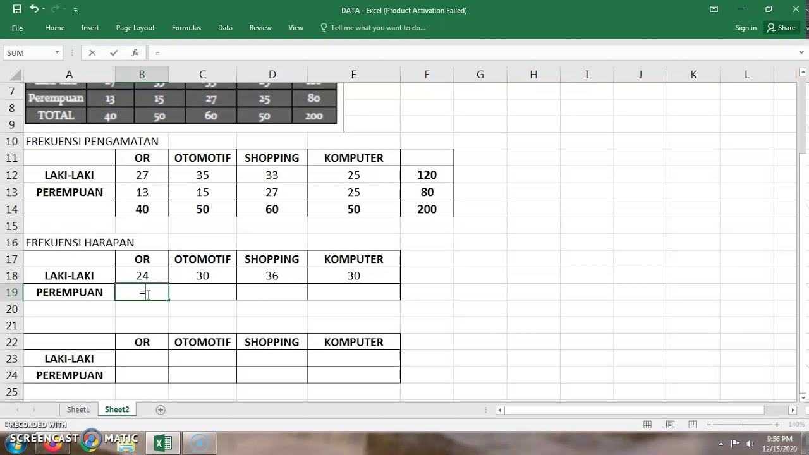809x455 pixels.
Task: Click the Share button
Action: [x=781, y=28]
